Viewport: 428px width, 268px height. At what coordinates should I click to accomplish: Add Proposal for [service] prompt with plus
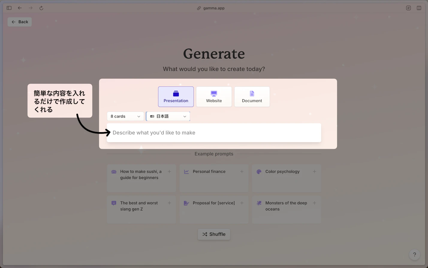pyautogui.click(x=242, y=203)
